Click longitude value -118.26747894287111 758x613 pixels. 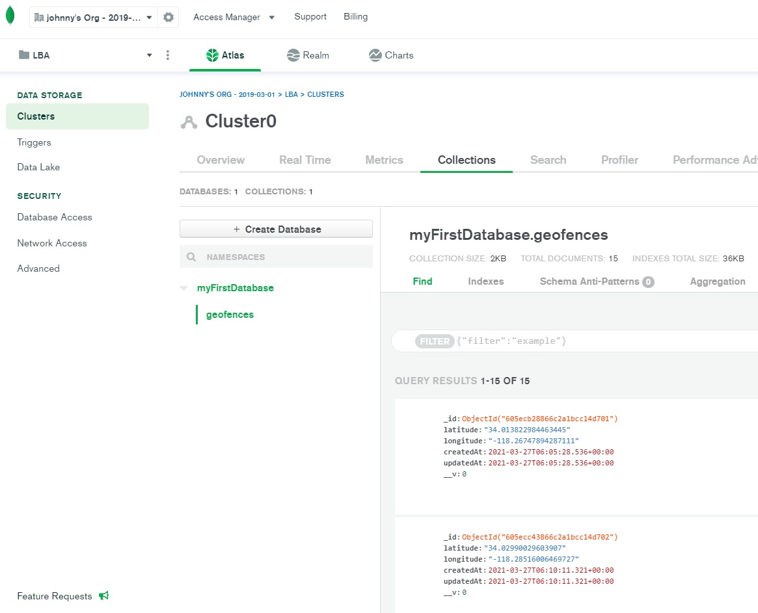click(x=534, y=441)
